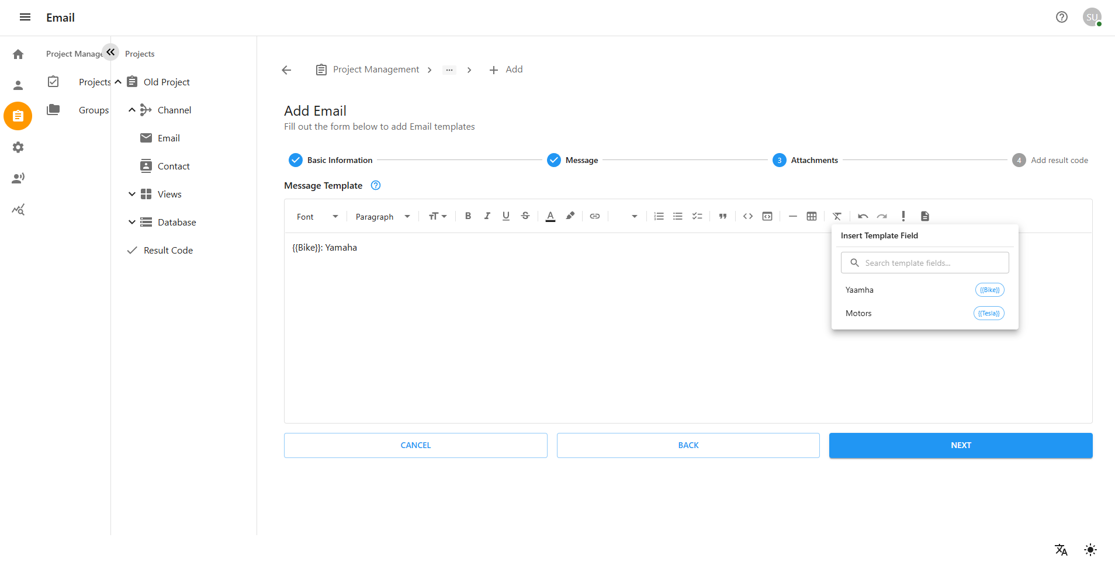Go to the Basic Information step

[331, 160]
